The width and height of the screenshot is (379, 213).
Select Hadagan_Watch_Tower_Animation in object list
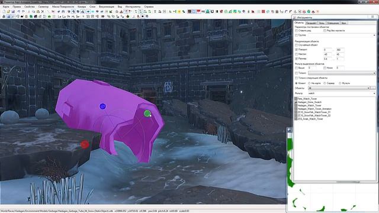point(314,109)
